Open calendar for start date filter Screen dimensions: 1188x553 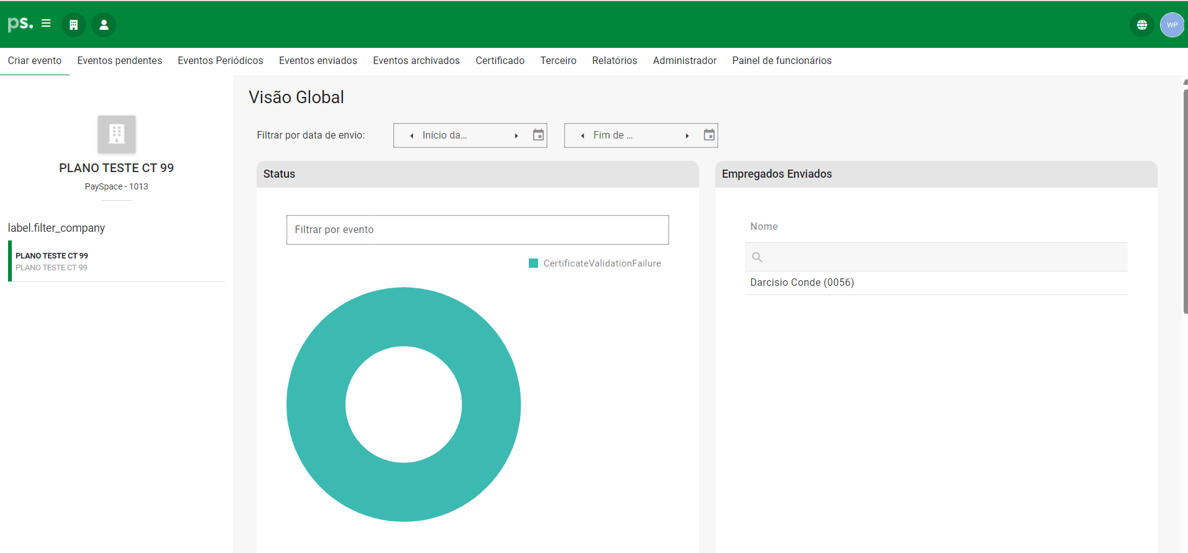pos(538,135)
